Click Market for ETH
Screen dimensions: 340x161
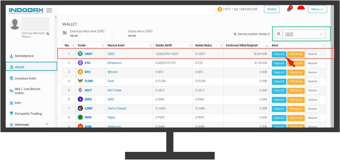point(313,63)
